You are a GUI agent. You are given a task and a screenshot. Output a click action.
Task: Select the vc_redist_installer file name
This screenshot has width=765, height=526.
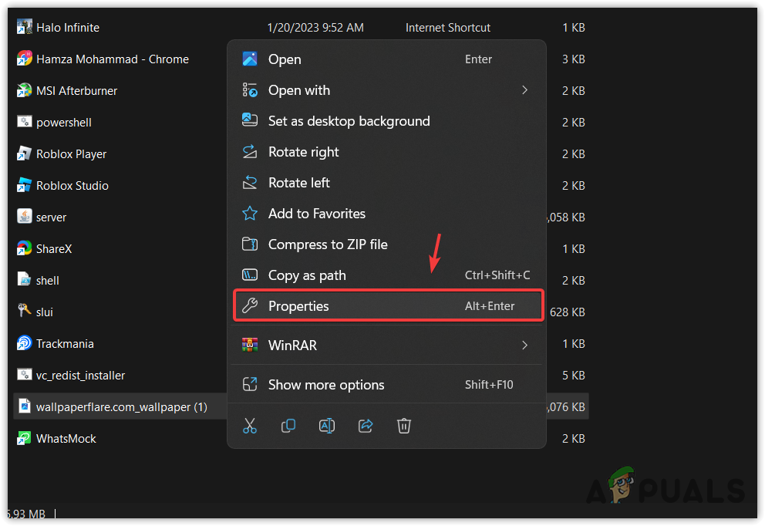80,376
